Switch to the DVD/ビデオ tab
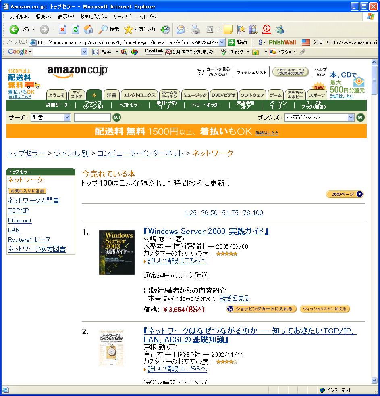Image resolution: width=380 pixels, height=396 pixels. pyautogui.click(x=223, y=95)
